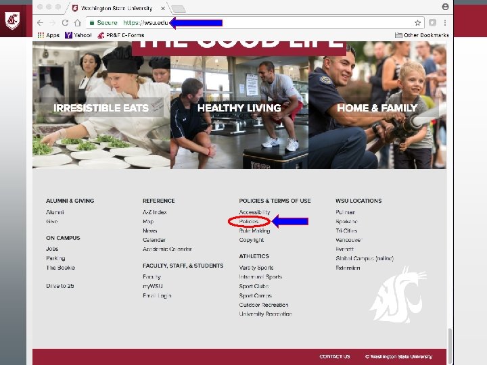The image size is (487, 365).
Task: Reload the page with the refresh icon
Action: click(65, 23)
